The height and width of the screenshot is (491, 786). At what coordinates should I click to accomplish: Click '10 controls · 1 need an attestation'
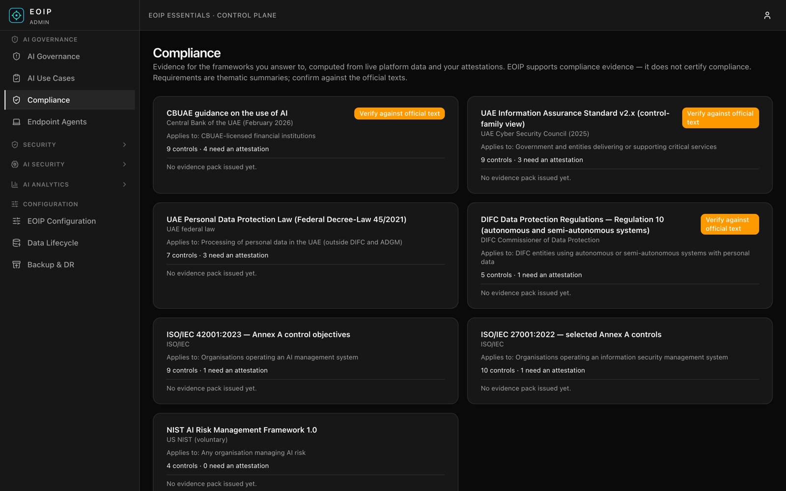[x=533, y=370]
